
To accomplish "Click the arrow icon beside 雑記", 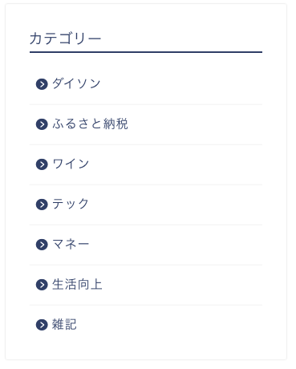I will tap(42, 325).
